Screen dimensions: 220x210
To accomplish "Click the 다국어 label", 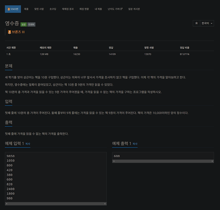I will coord(31,25).
